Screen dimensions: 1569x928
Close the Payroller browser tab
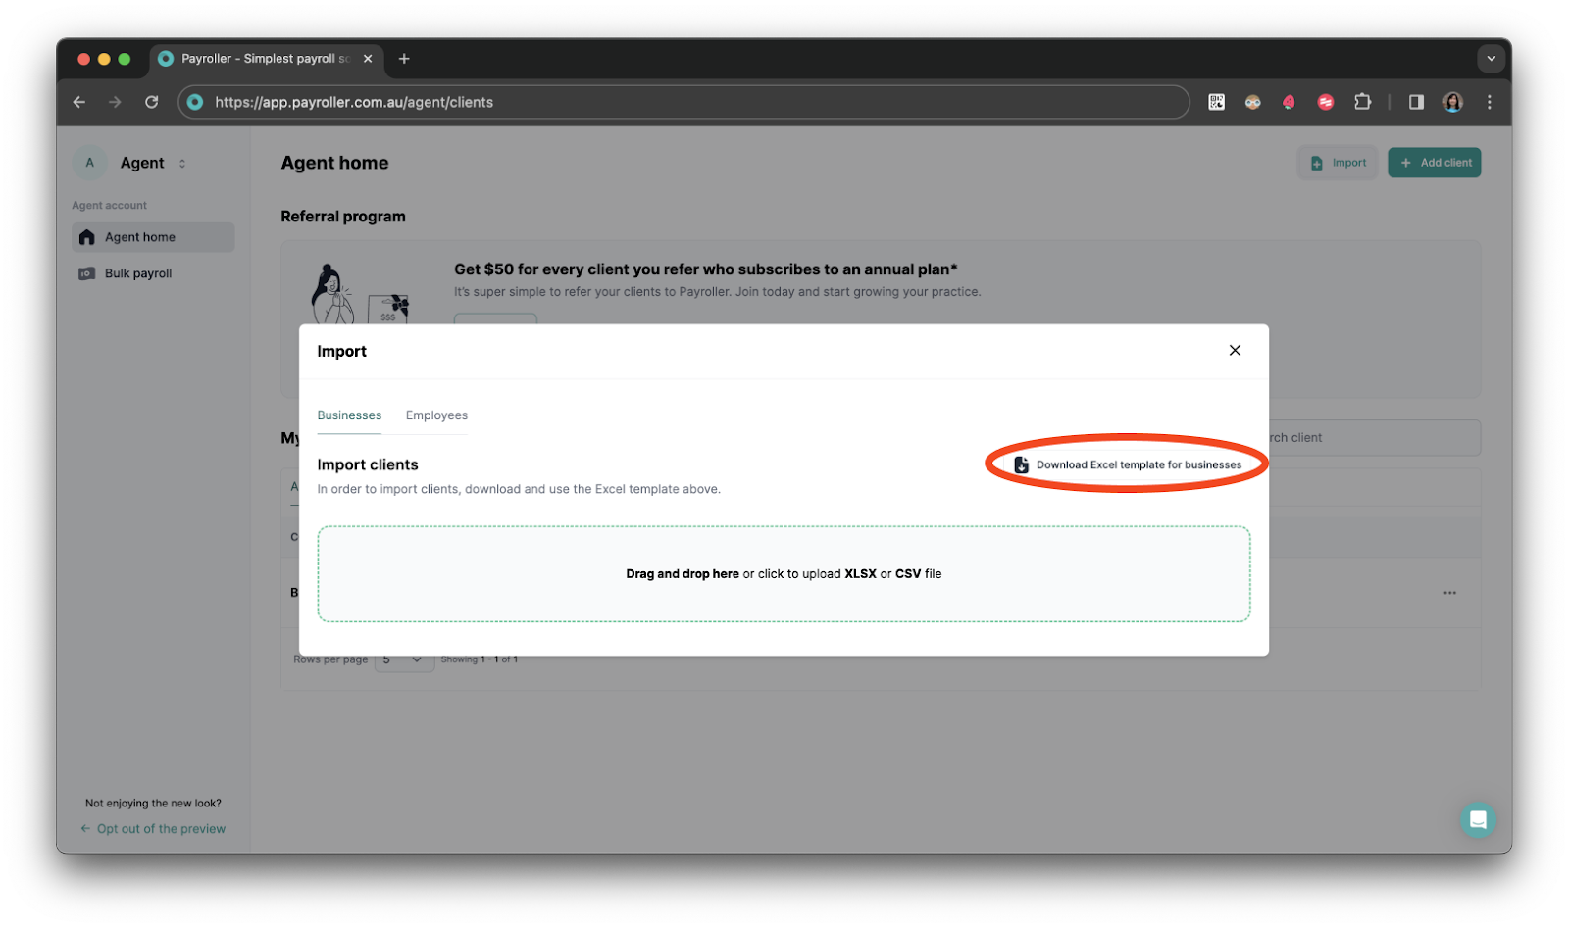[x=368, y=59]
